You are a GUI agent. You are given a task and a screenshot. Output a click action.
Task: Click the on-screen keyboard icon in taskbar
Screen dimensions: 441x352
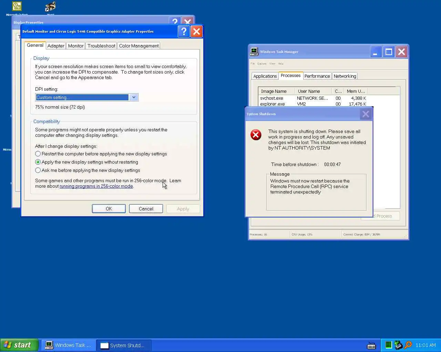(x=371, y=345)
